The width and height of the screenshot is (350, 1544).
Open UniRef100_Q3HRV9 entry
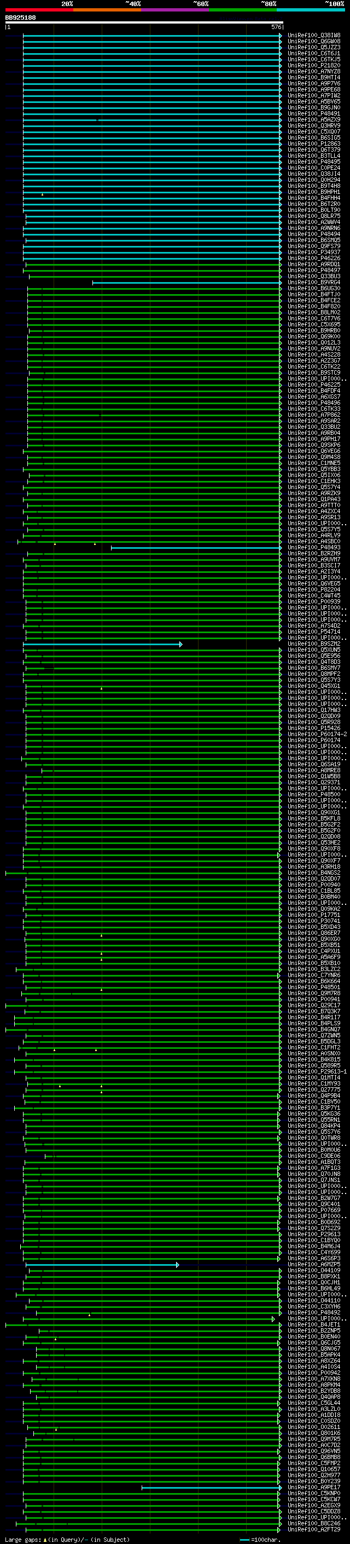coord(313,126)
